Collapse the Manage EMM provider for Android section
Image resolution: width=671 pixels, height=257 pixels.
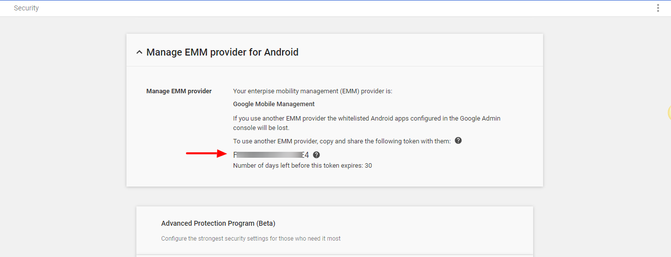[x=139, y=52]
